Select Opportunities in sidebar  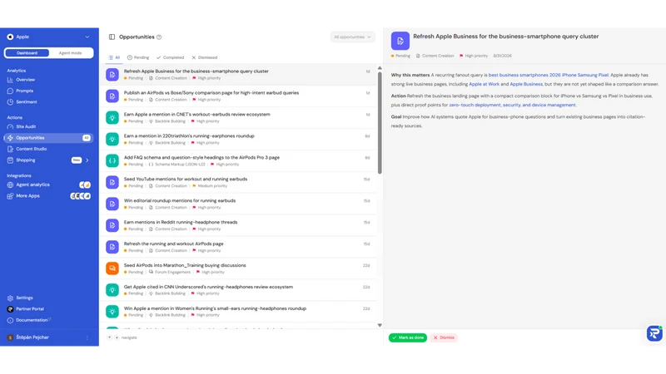(x=48, y=138)
